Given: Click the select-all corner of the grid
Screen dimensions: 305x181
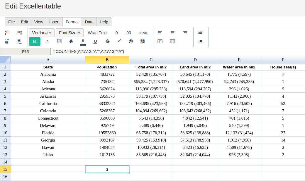Looking at the screenshot, I should click(6, 60).
